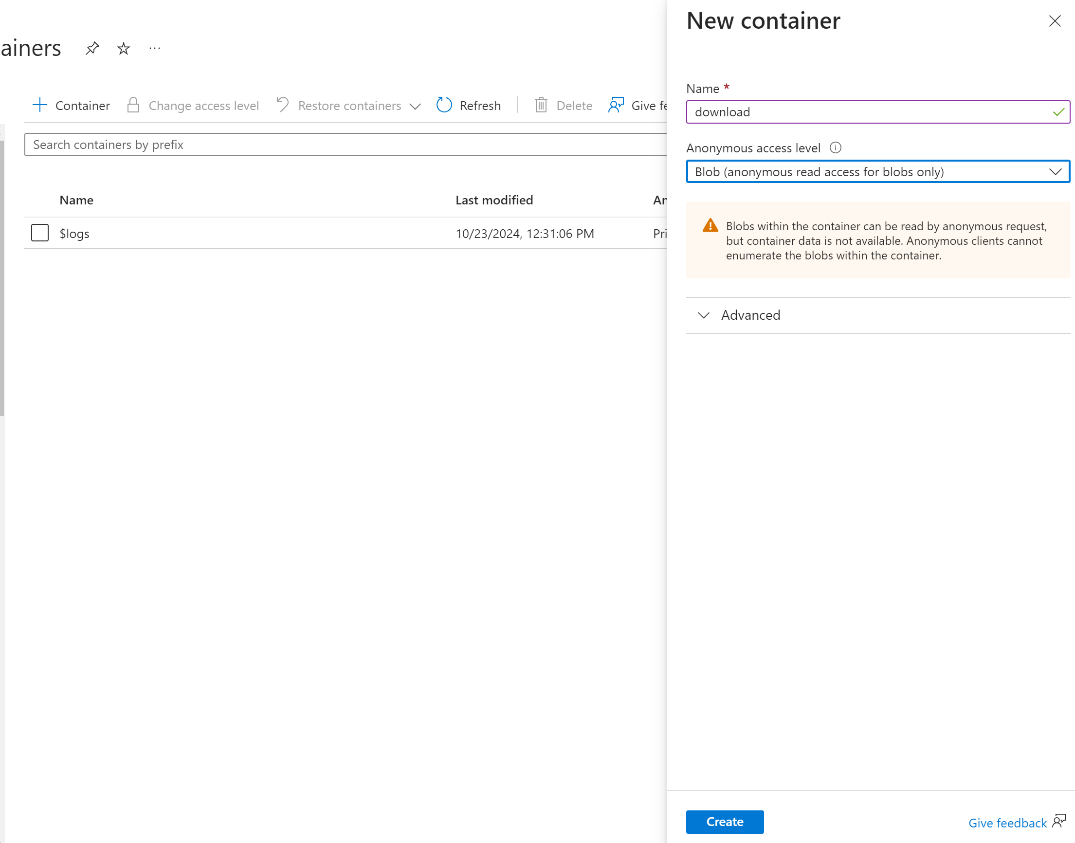This screenshot has height=843, width=1075.
Task: Open the $logs container row
Action: [74, 234]
